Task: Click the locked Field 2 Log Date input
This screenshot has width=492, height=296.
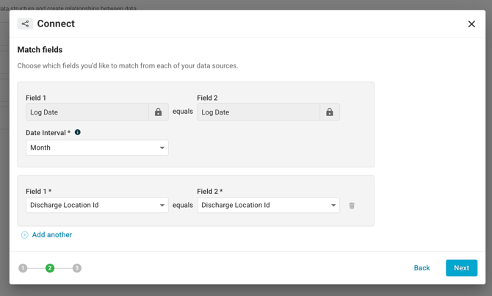Action: coord(258,112)
